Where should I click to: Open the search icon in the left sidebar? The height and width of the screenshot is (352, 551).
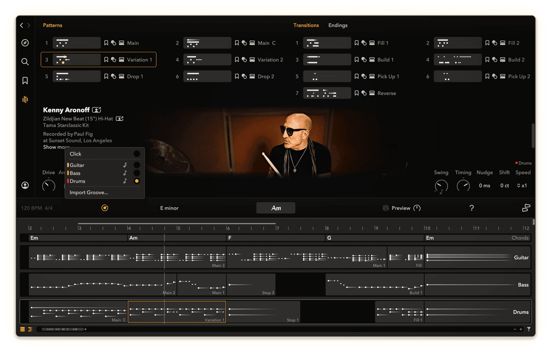coord(25,62)
